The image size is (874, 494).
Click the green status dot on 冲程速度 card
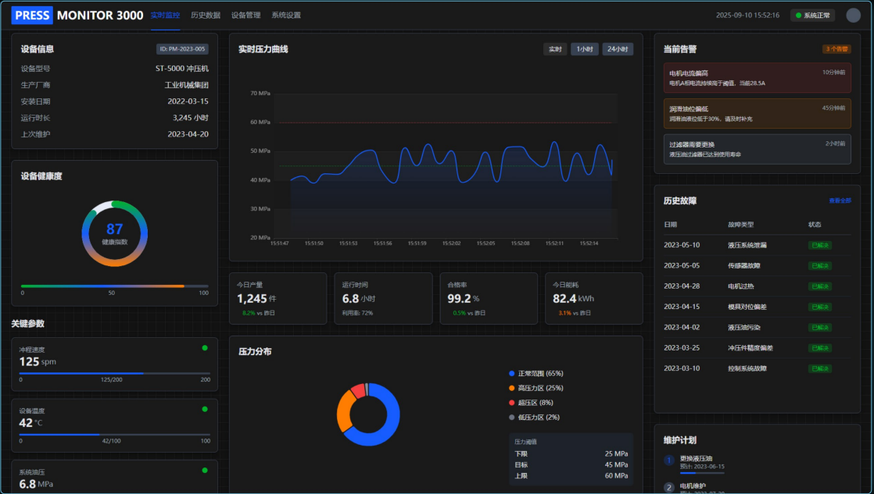pos(205,348)
